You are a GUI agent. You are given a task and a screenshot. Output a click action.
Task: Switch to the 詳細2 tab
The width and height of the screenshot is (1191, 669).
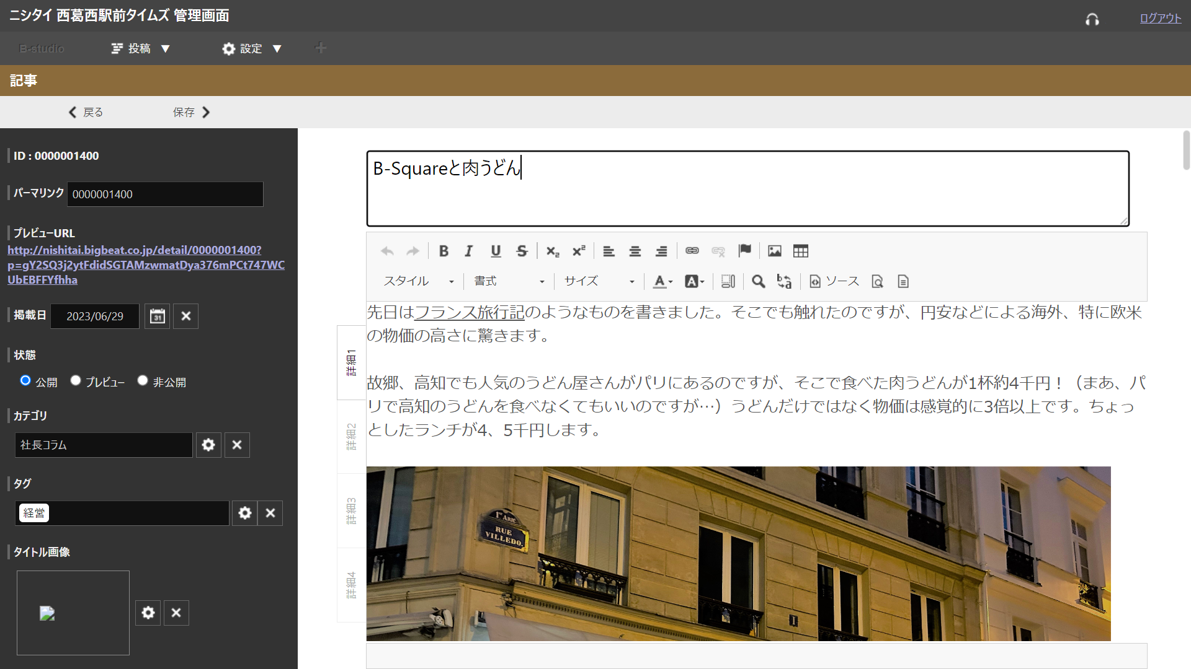click(351, 437)
